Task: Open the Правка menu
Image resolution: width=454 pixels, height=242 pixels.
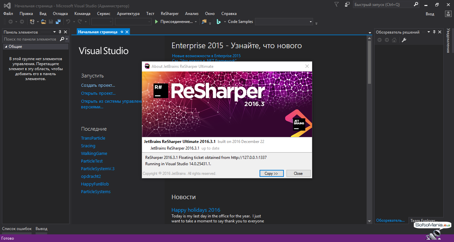Action: point(26,14)
